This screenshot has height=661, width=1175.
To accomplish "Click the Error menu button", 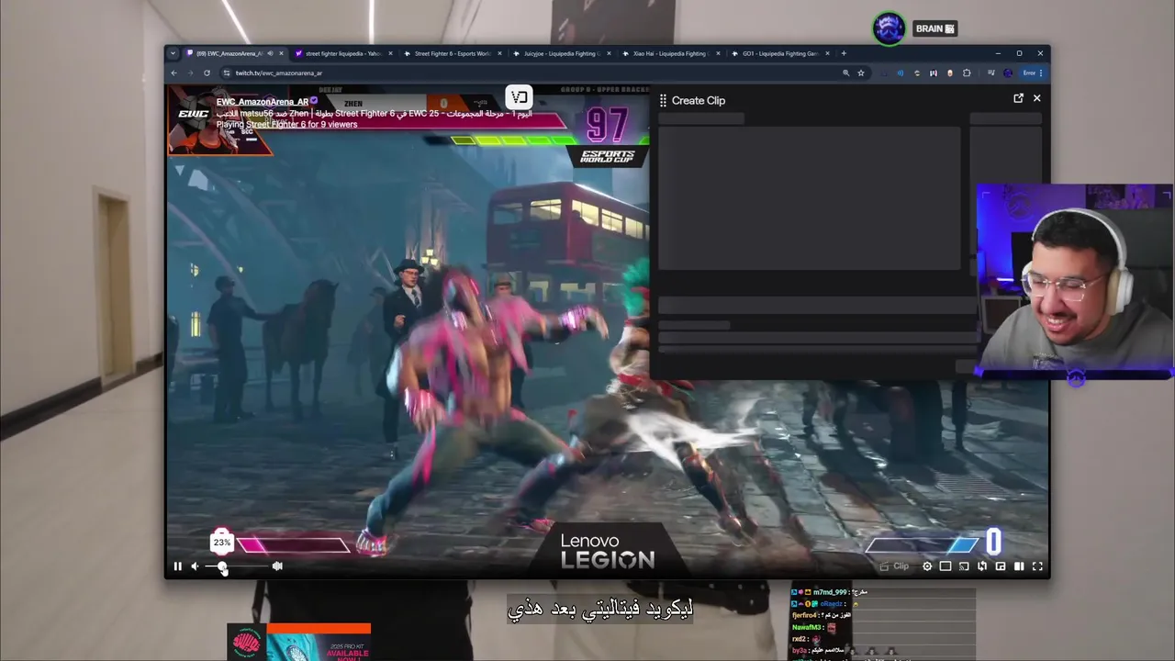I will pyautogui.click(x=1034, y=73).
